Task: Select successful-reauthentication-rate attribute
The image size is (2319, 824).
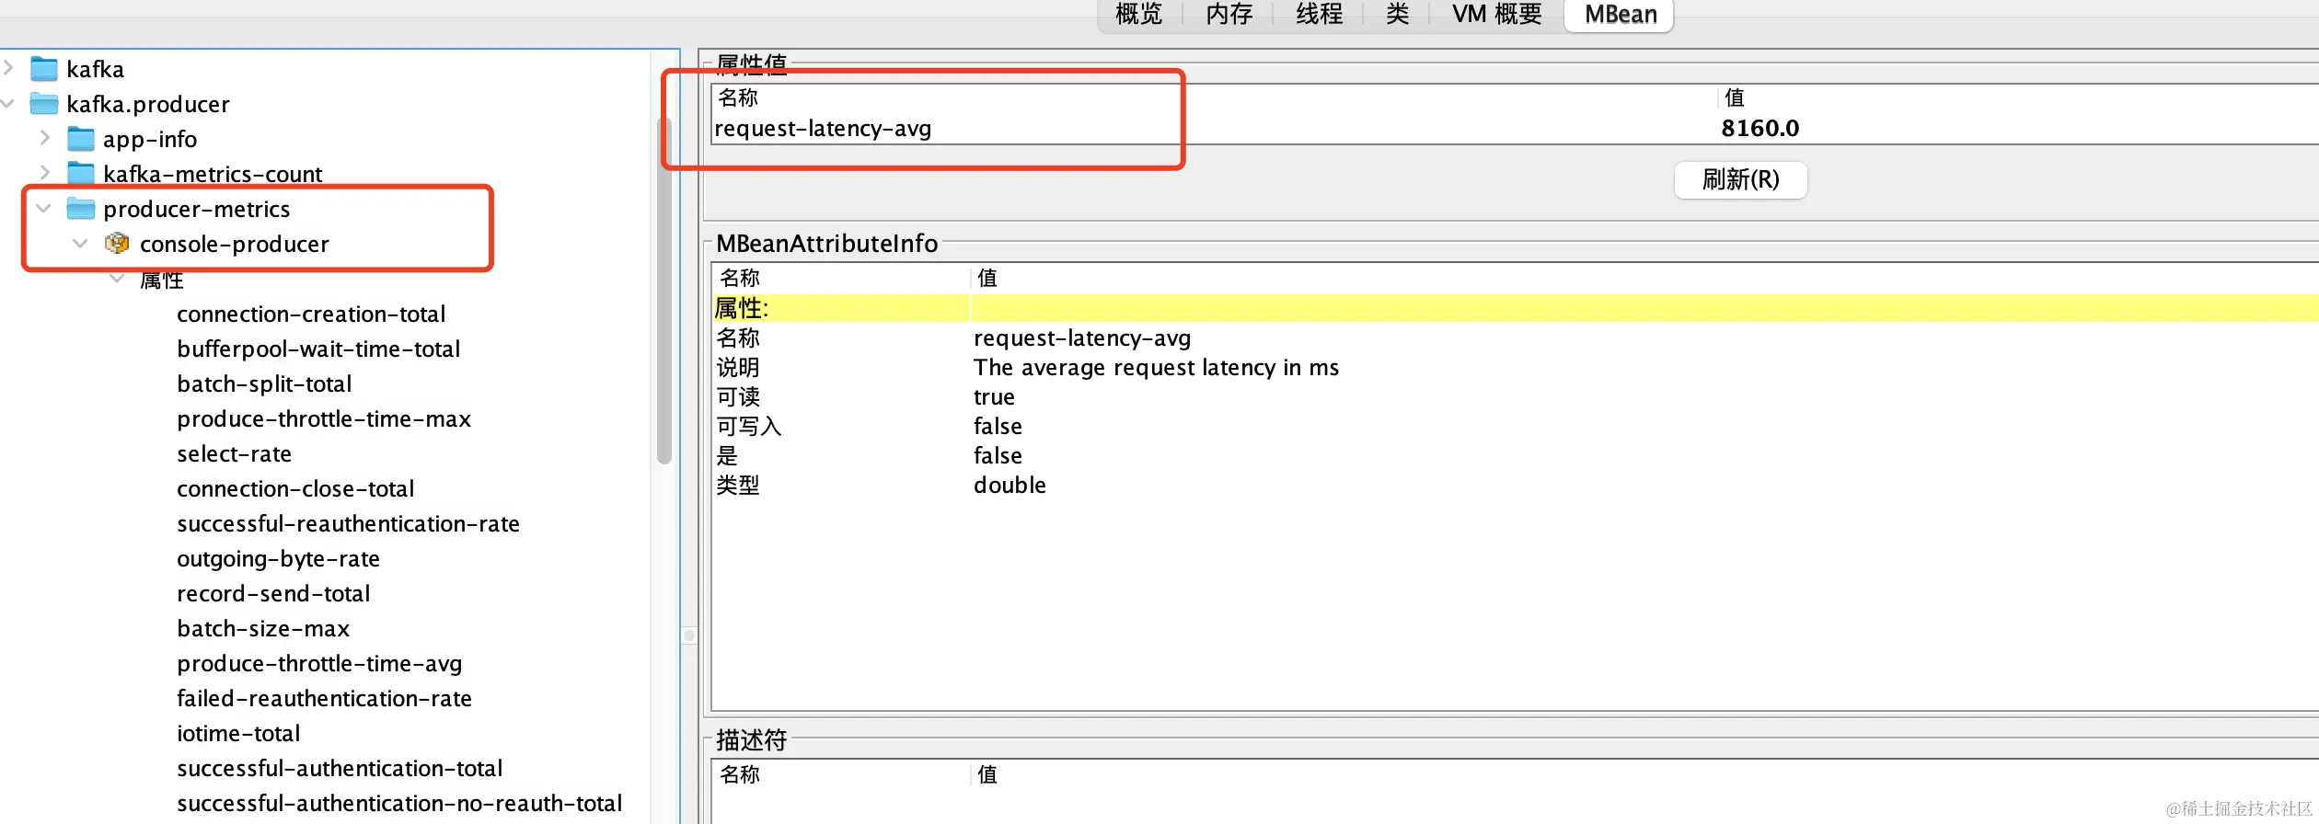Action: click(348, 524)
